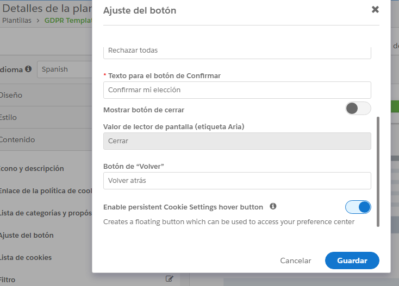Toggle Mostrar botón de cerrar switch
This screenshot has width=399, height=286.
tap(358, 108)
